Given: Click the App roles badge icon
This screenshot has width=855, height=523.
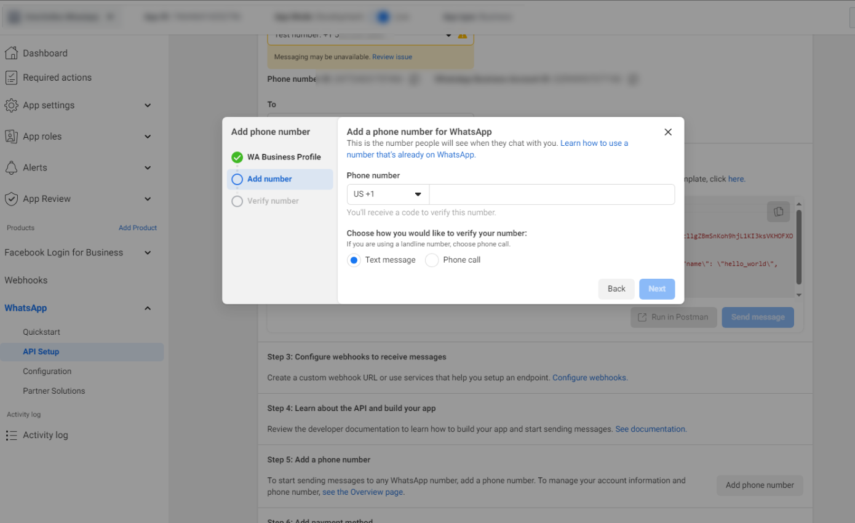Looking at the screenshot, I should pyautogui.click(x=11, y=137).
